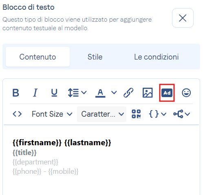The height and width of the screenshot is (195, 203).
Task: Open the line height dropdown
Action: point(77,93)
